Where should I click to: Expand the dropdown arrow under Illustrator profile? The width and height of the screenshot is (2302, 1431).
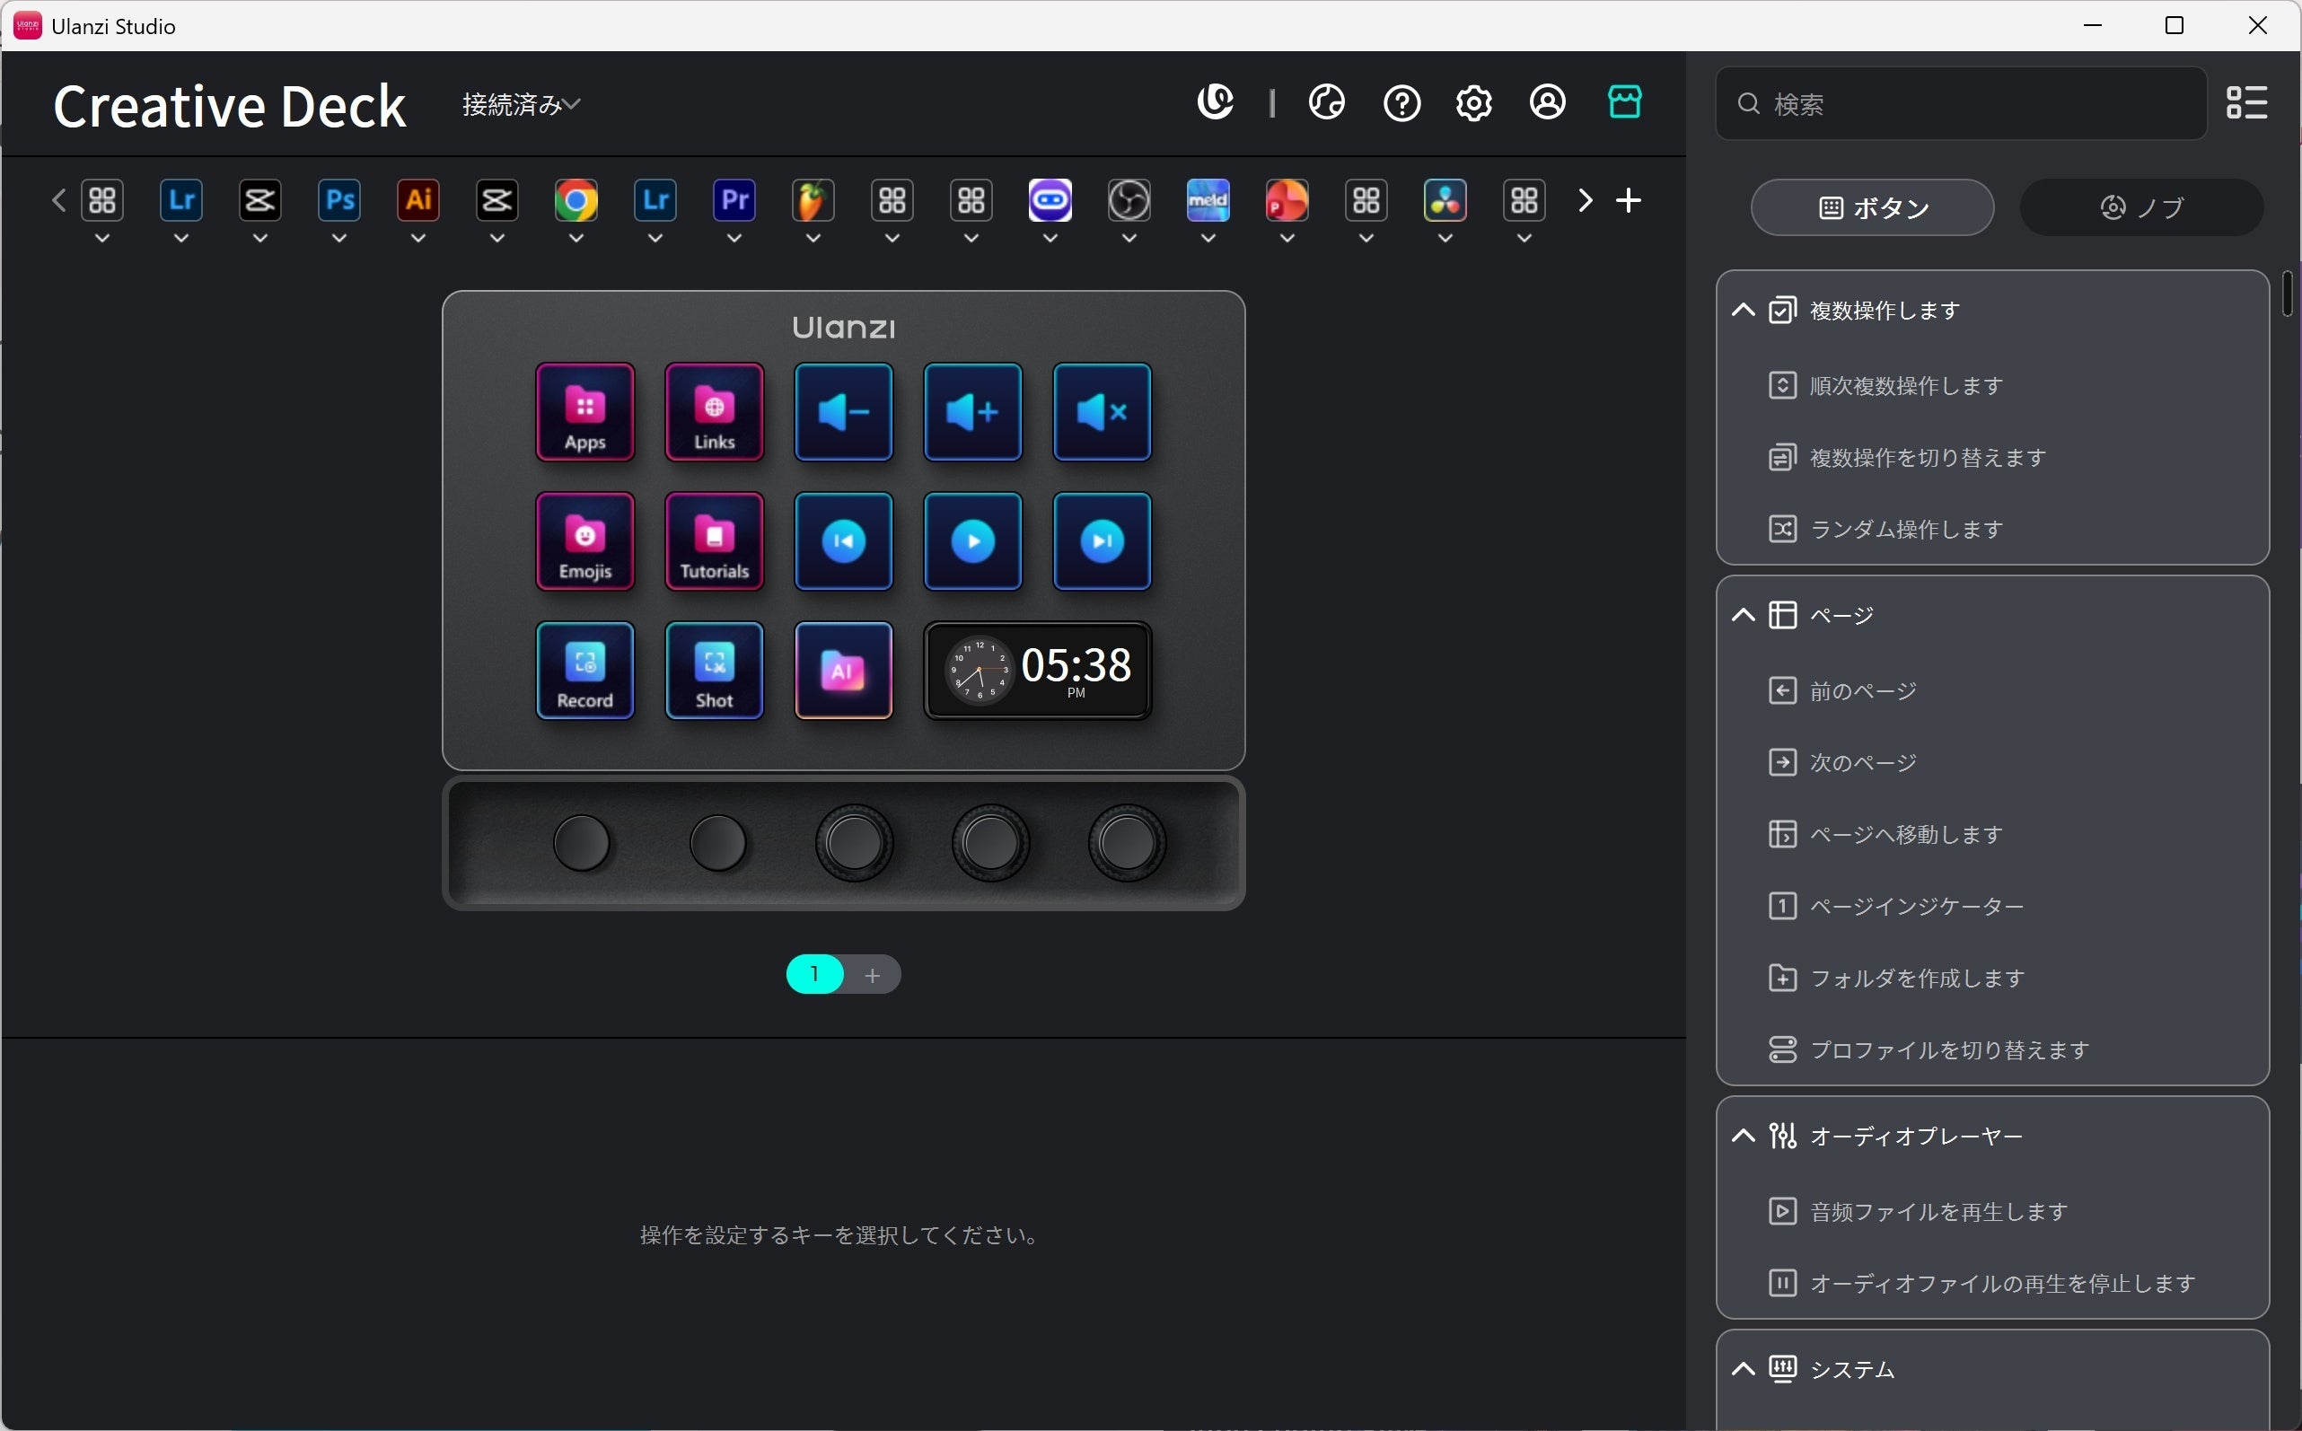tap(418, 239)
